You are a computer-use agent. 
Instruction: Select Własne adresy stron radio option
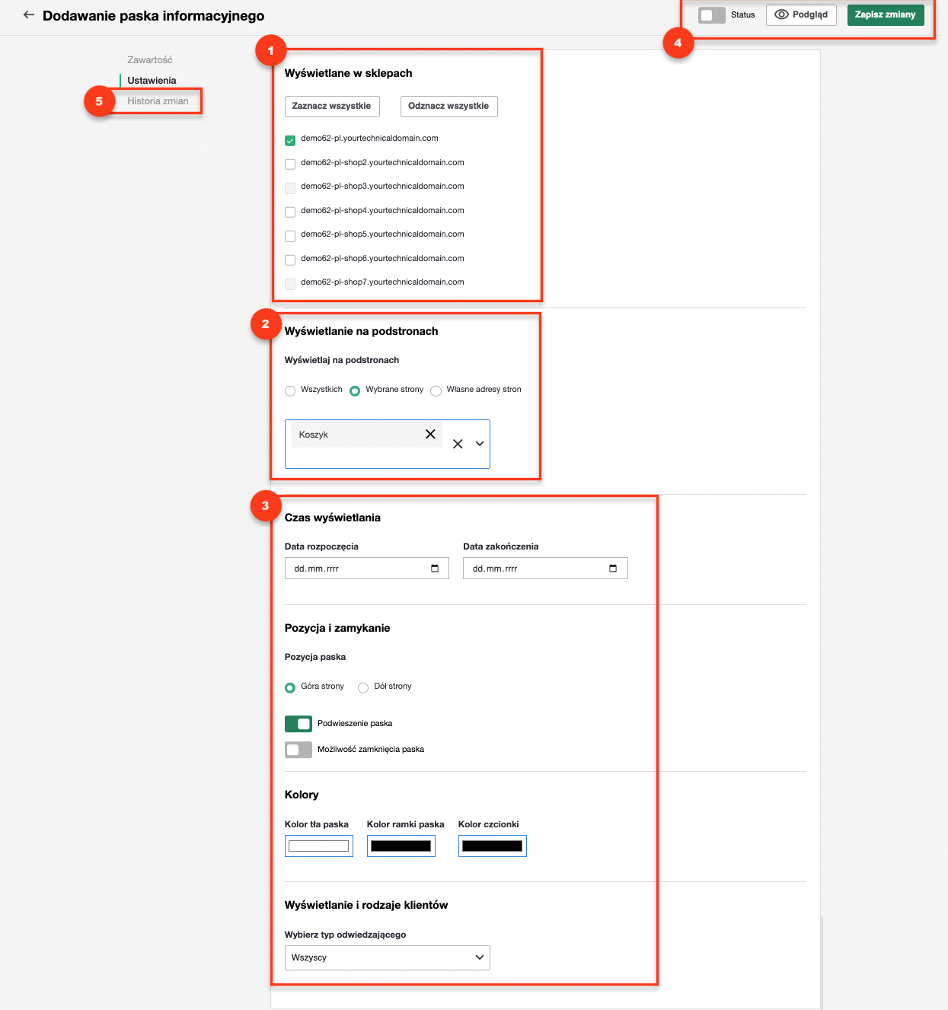coord(436,391)
